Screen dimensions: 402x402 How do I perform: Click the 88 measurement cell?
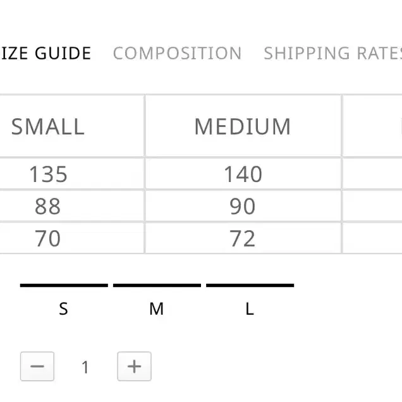click(48, 206)
